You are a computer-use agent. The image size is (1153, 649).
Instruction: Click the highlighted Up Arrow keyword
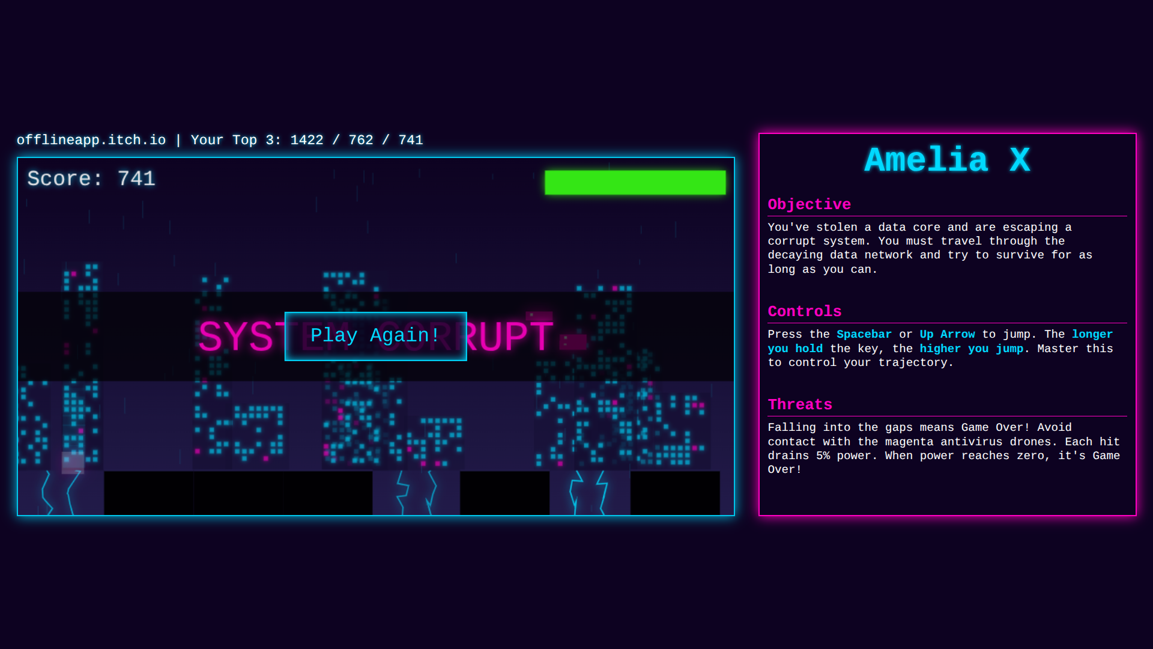947,334
